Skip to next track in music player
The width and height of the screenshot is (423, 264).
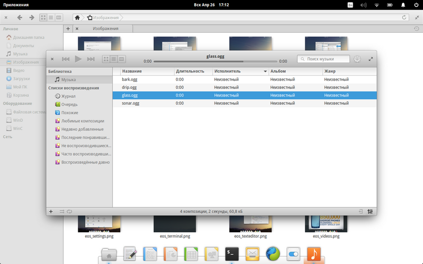click(x=90, y=59)
